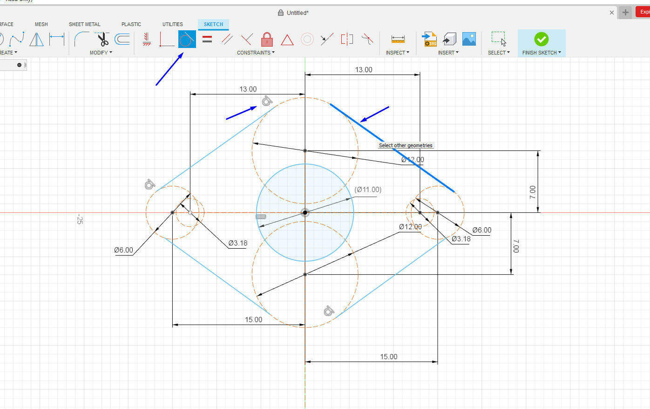Image resolution: width=650 pixels, height=409 pixels.
Task: Click the lock icon beside Untitled
Action: point(281,13)
